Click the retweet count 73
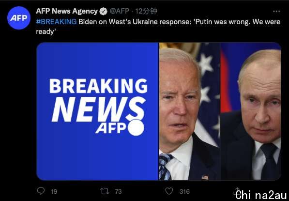The width and height of the screenshot is (289, 201). tap(118, 192)
